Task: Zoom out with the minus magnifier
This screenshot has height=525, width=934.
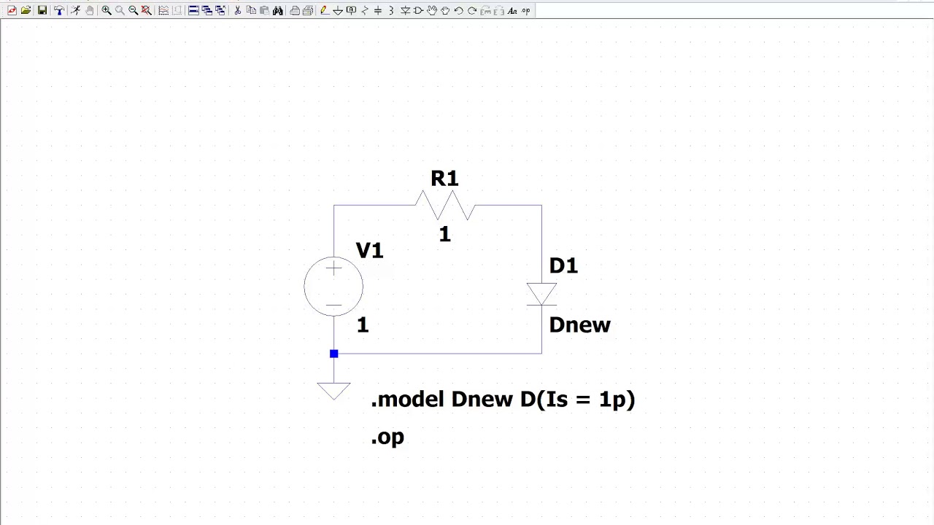Action: [134, 10]
